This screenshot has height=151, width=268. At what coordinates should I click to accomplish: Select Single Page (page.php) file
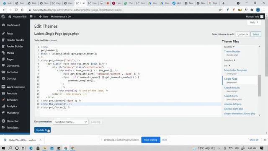(240, 80)
